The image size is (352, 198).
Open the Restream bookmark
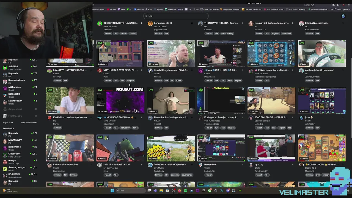[x=138, y=9]
